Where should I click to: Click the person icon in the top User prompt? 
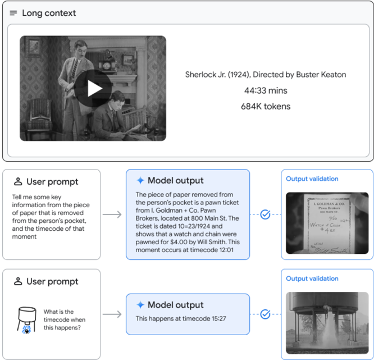tap(18, 182)
